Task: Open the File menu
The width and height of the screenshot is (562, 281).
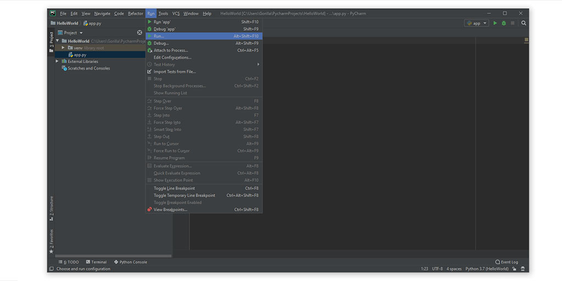Action: click(x=63, y=14)
